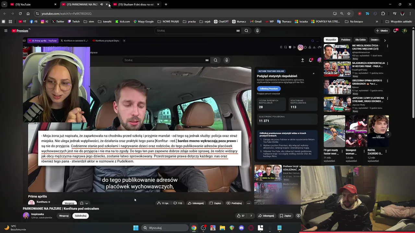The height and width of the screenshot is (233, 415).
Task: Open the Opera browser from the taskbar
Action: click(x=251, y=228)
